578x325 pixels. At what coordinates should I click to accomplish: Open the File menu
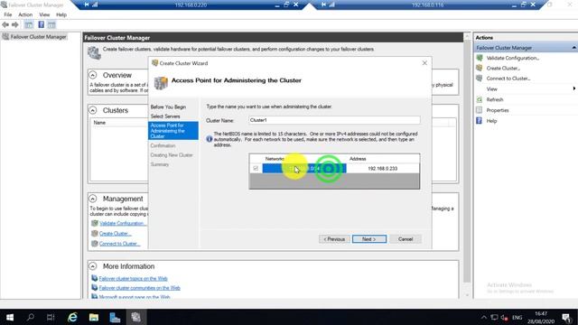coord(8,14)
